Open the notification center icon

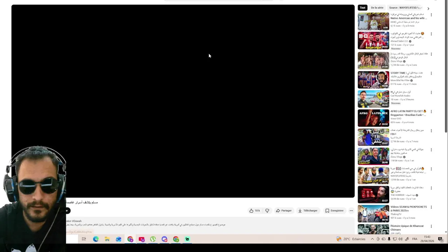tap(440, 239)
